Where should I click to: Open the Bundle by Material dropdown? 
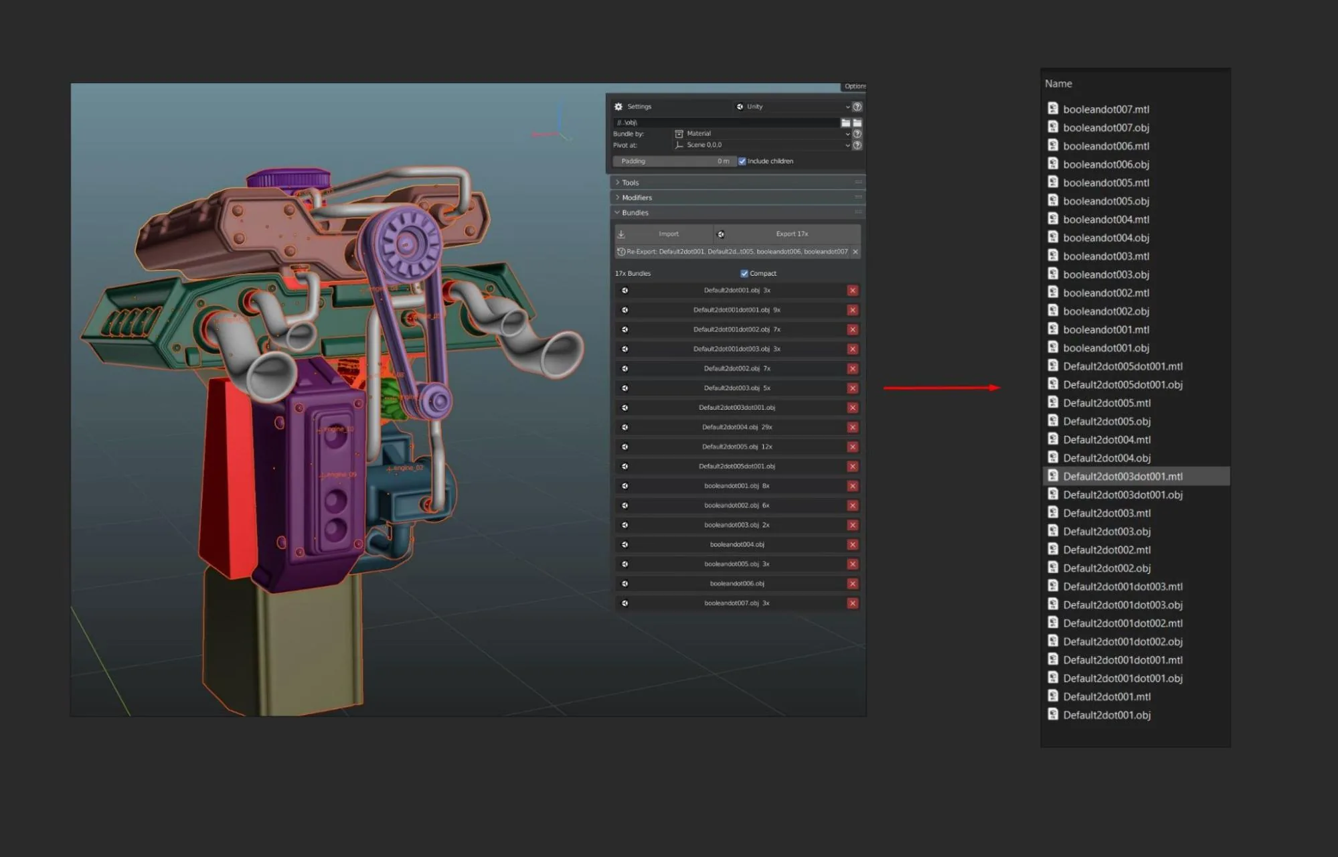[762, 134]
